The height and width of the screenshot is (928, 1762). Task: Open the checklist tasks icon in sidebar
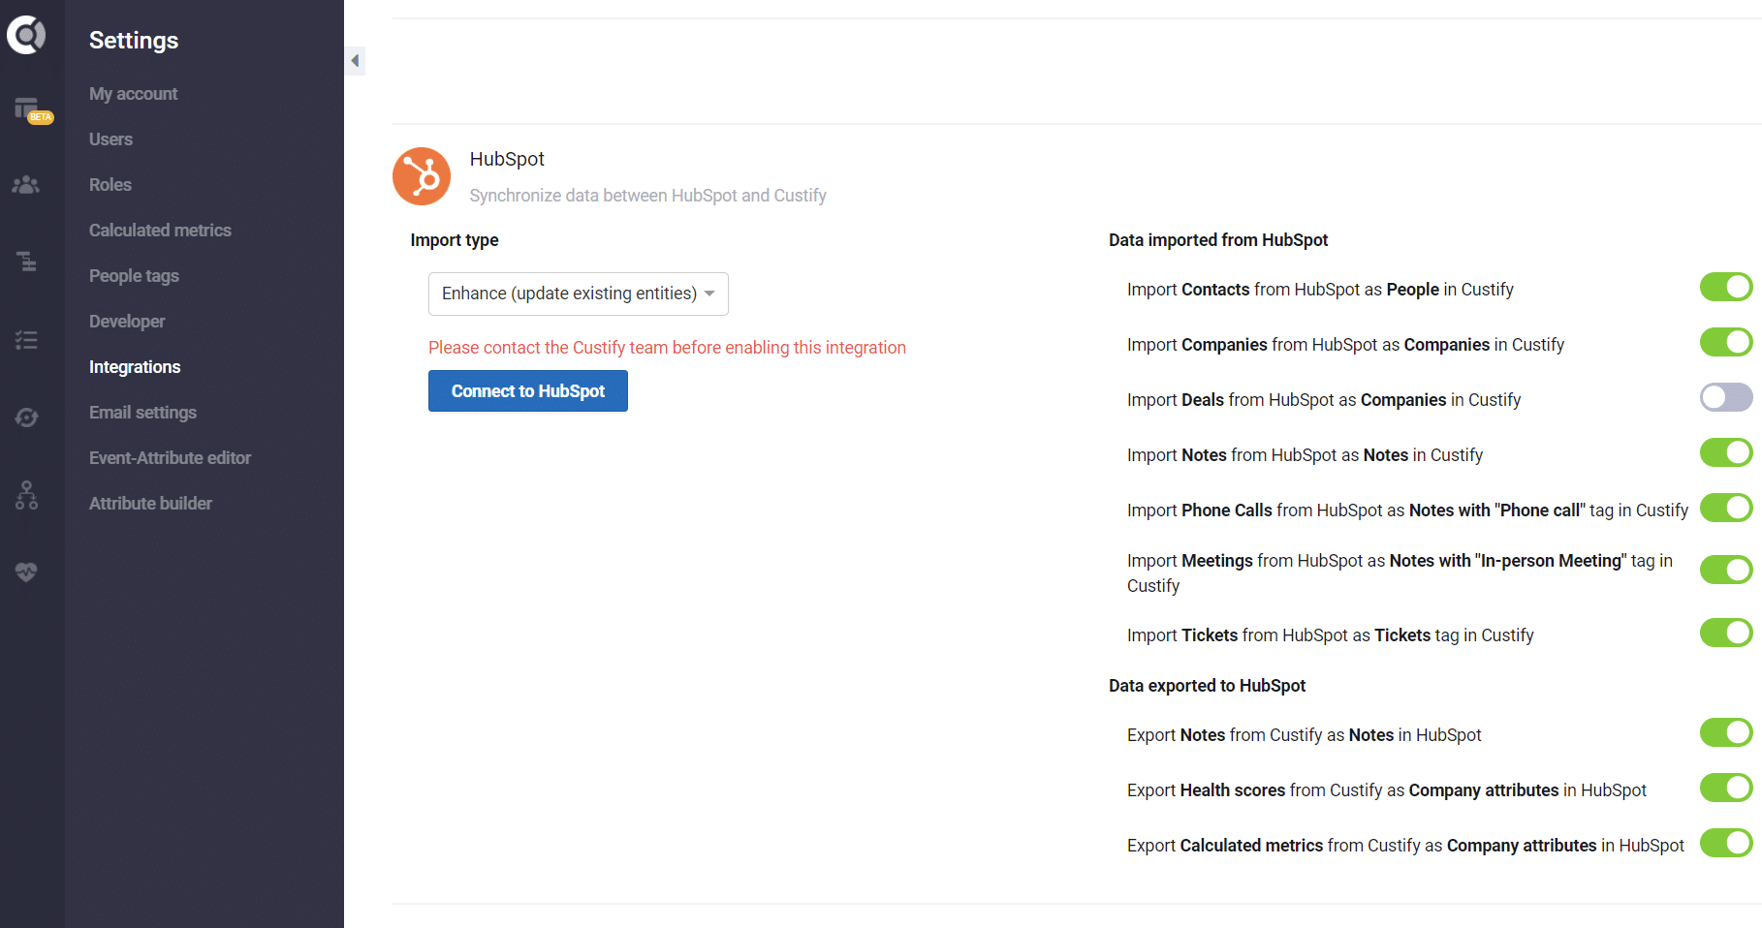(x=27, y=340)
